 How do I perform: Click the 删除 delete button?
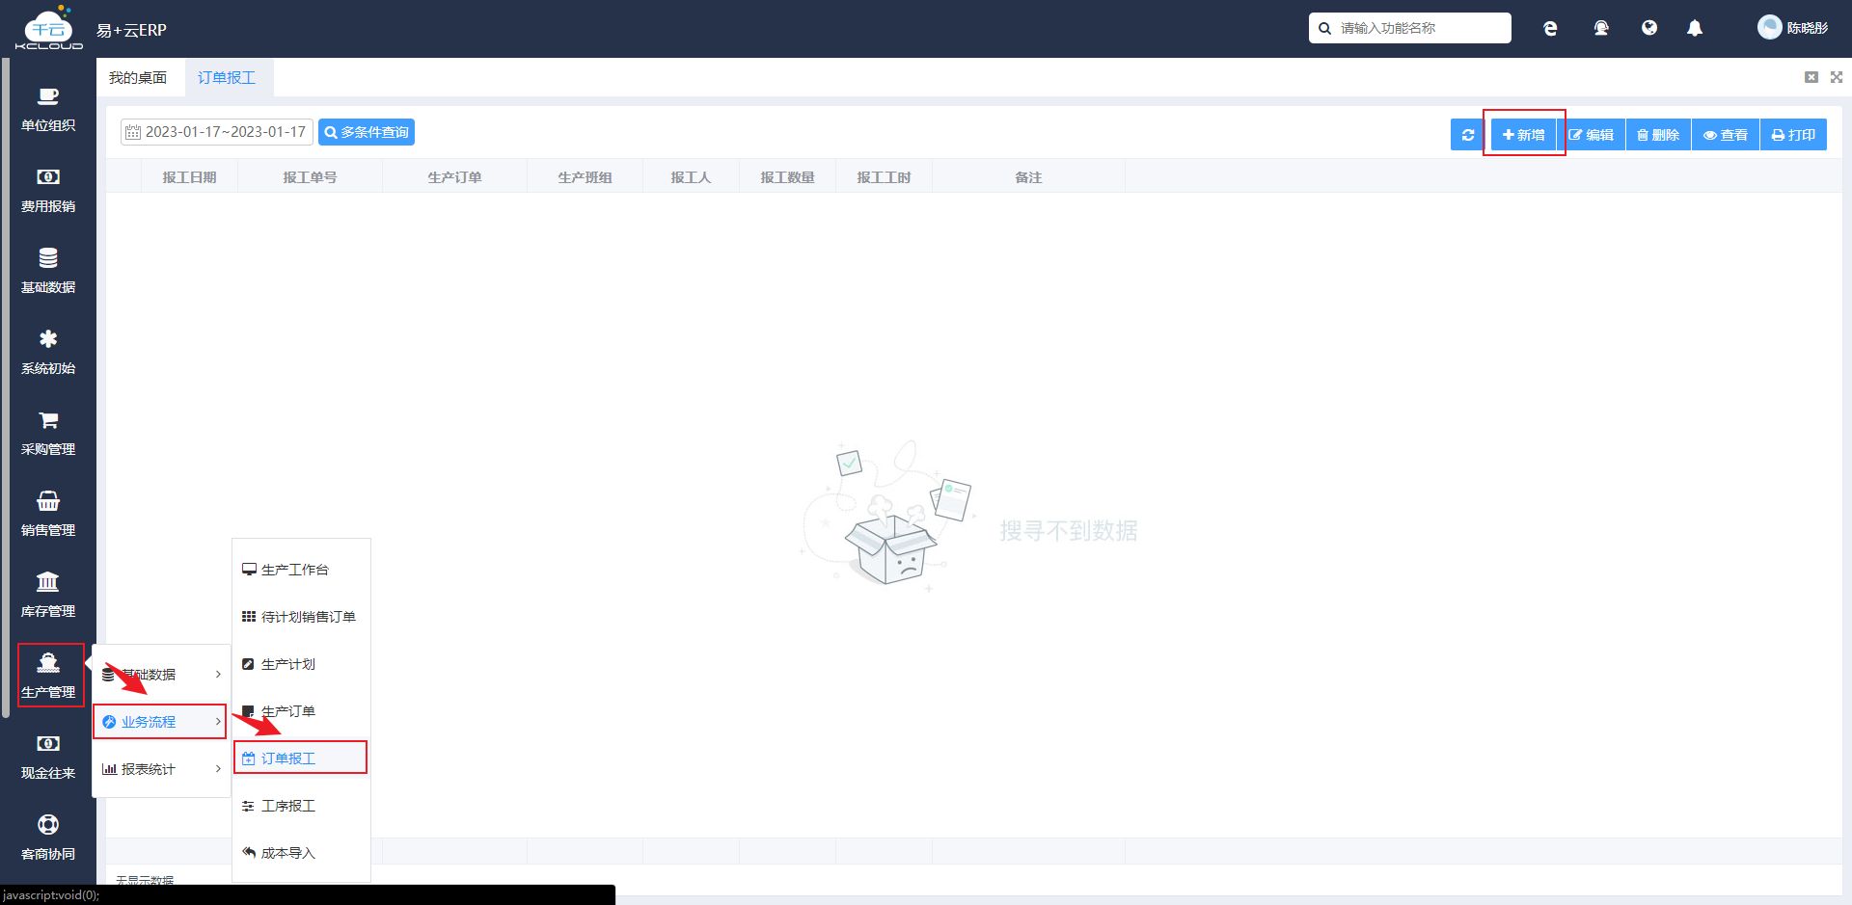coord(1659,135)
